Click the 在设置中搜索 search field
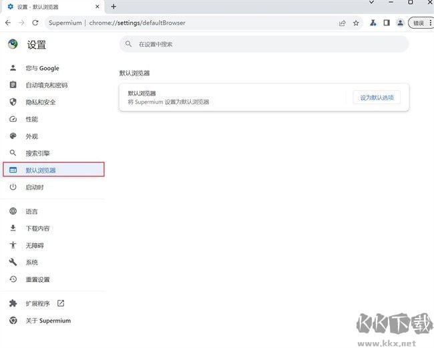The width and height of the screenshot is (434, 348). coord(264,44)
